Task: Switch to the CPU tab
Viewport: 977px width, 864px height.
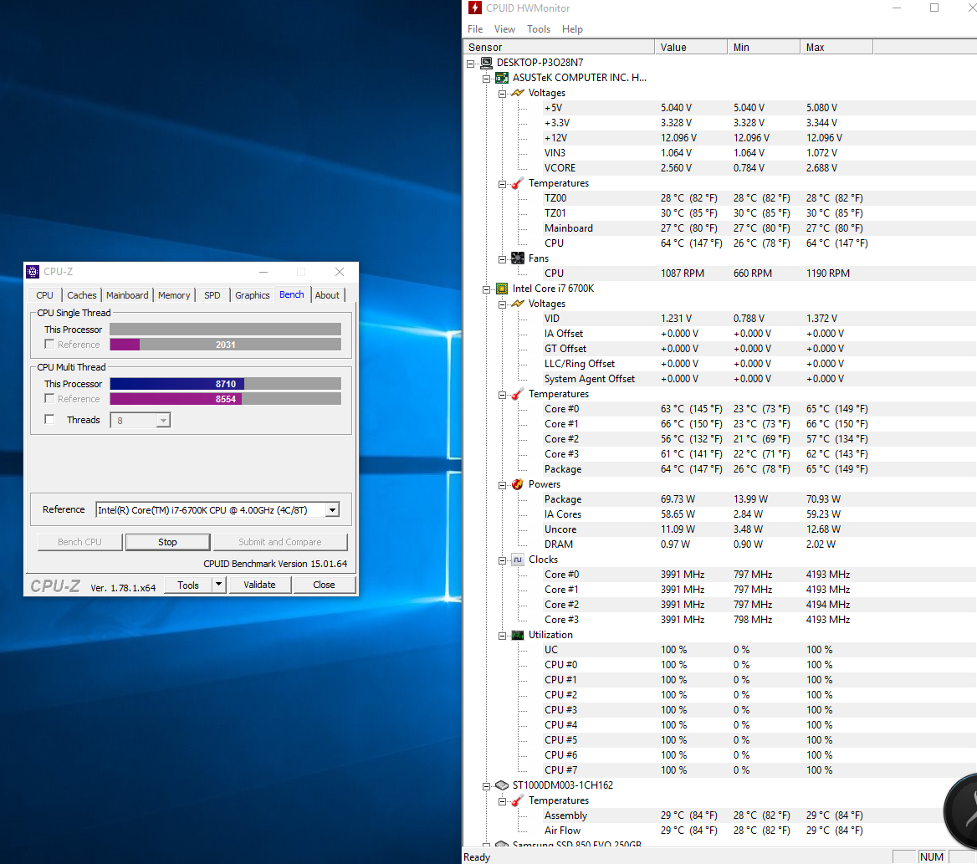Action: (x=45, y=295)
